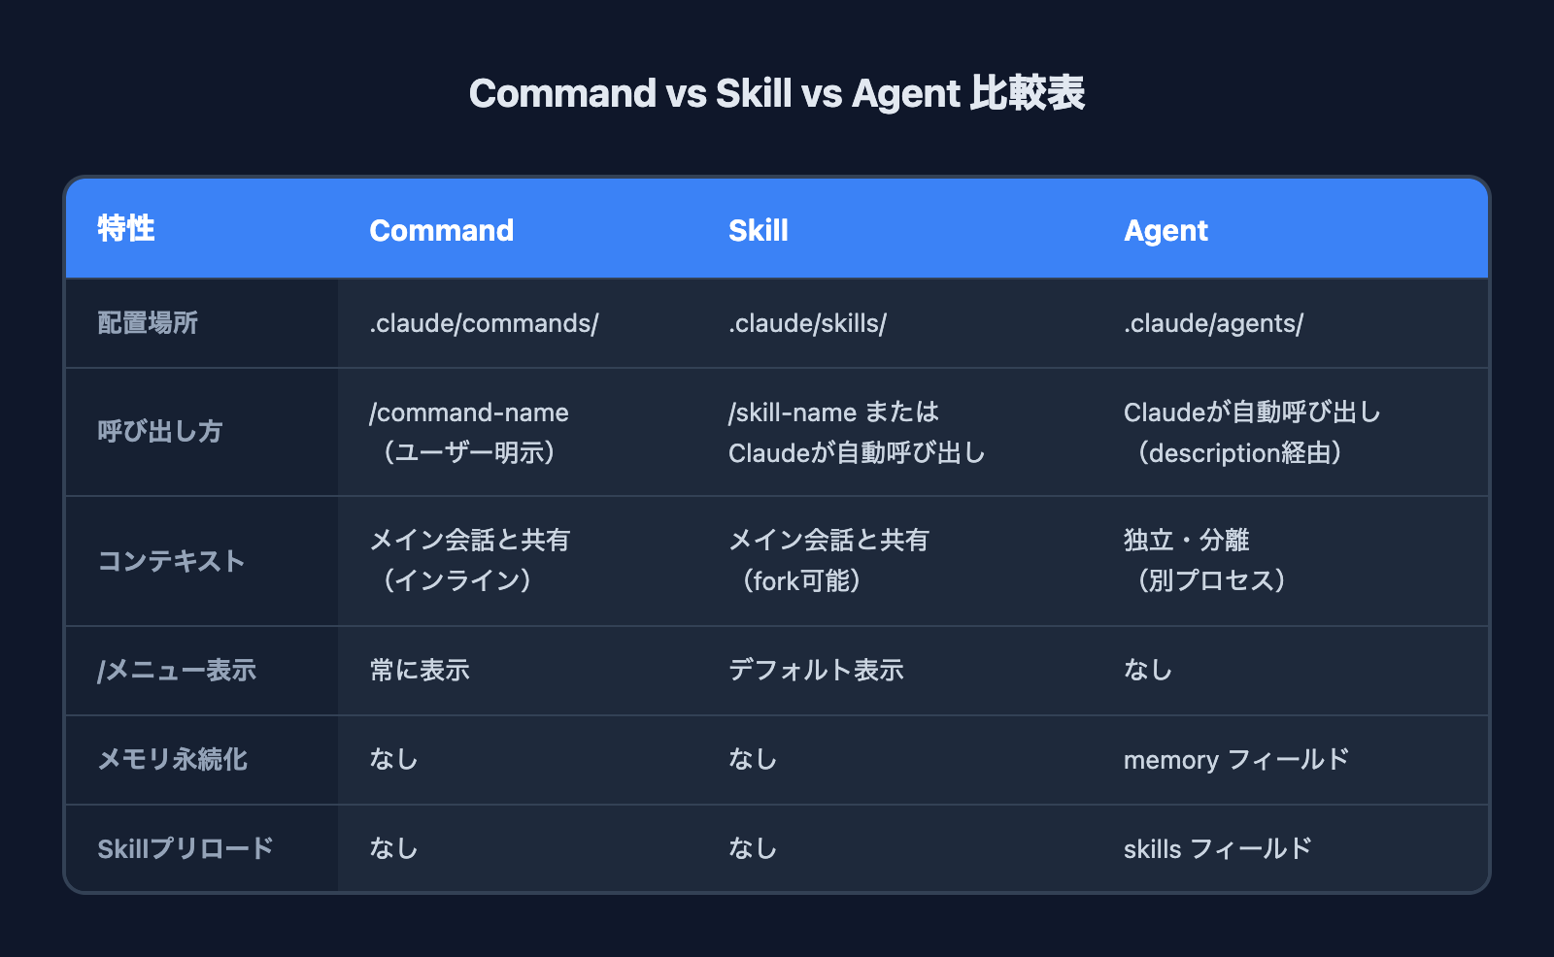This screenshot has height=957, width=1554.
Task: Select the "特性" column header
Action: coord(126,229)
